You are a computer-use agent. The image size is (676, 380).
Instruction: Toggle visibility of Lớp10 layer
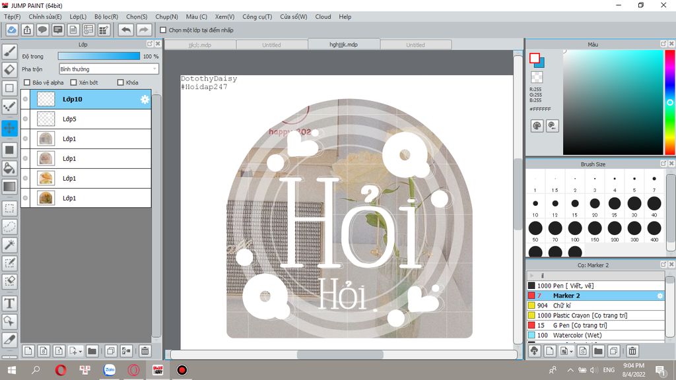click(26, 99)
